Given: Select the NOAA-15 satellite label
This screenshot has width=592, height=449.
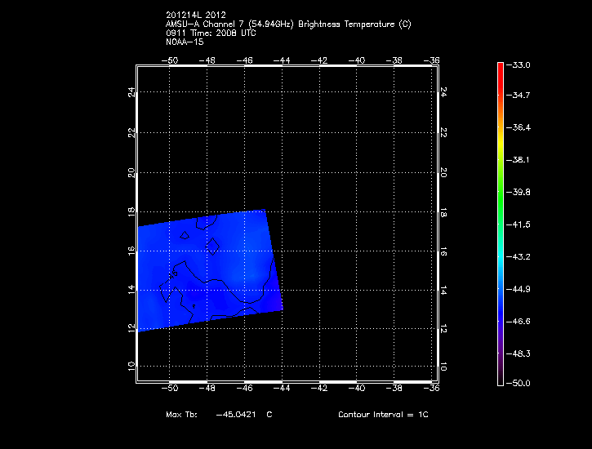Looking at the screenshot, I should point(185,42).
